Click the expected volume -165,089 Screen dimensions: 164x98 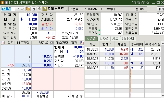pyautogui.click(x=43, y=92)
